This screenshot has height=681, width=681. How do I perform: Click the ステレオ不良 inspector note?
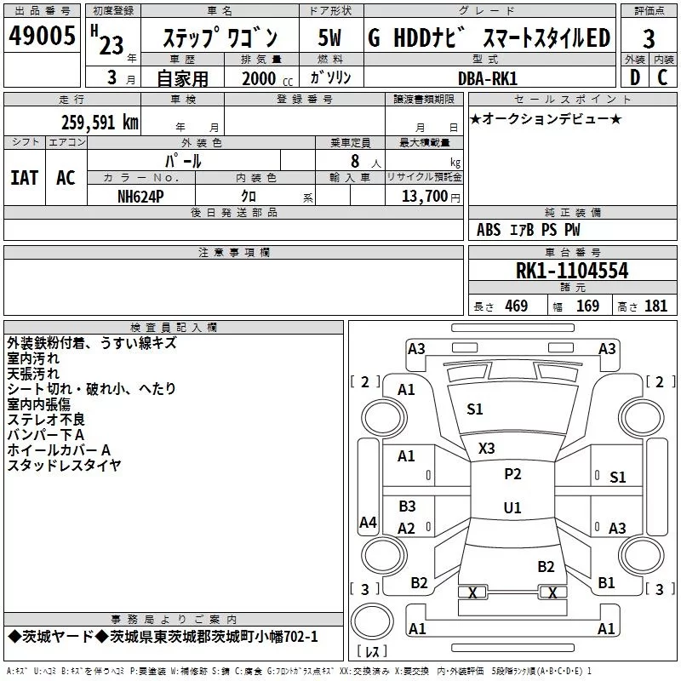tap(46, 419)
